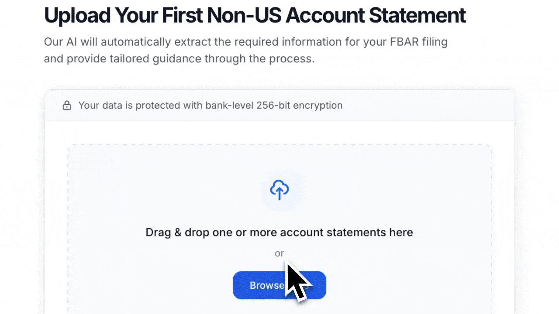559x314 pixels.
Task: Click the dashed border of the upload box
Action: pos(279,144)
